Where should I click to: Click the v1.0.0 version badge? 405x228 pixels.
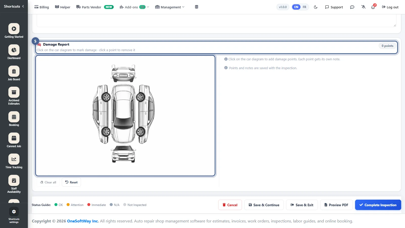(283, 7)
